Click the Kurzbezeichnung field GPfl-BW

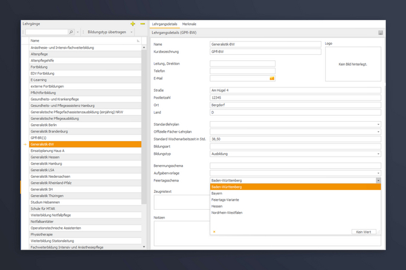[265, 52]
